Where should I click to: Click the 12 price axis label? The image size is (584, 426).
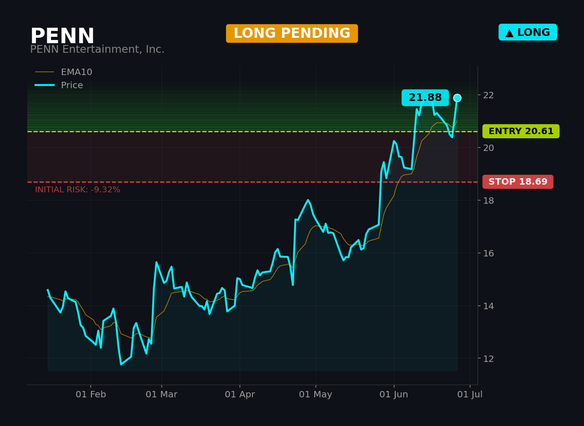click(488, 359)
